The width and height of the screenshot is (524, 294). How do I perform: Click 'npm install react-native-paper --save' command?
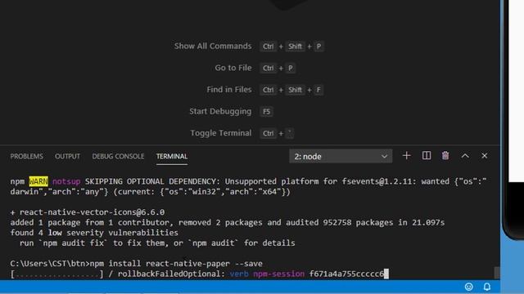click(176, 263)
